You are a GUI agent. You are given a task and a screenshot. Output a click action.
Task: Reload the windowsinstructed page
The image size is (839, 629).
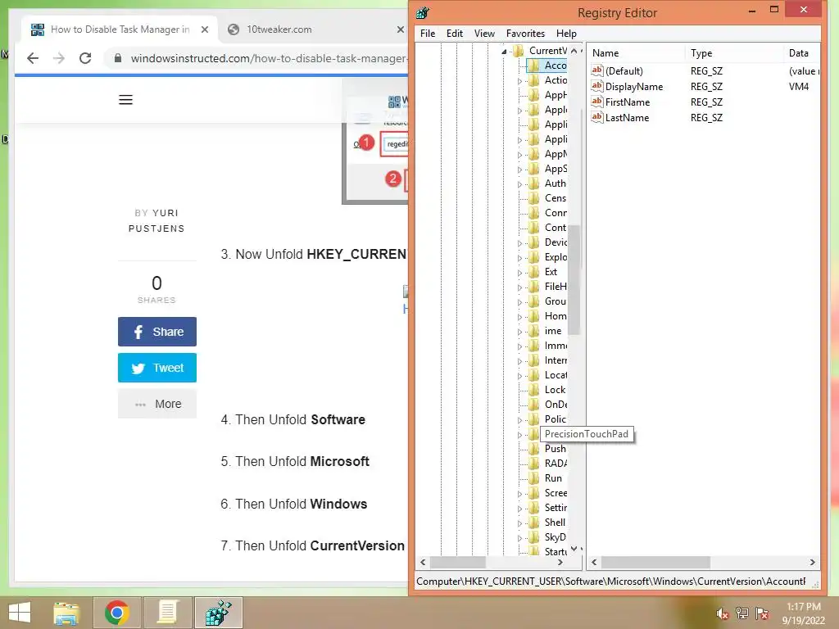(85, 58)
